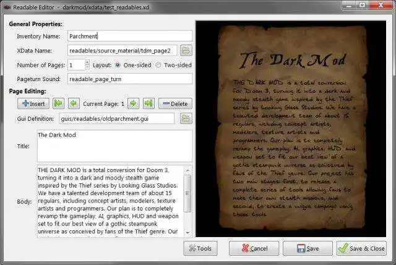Decrease the number of pages
Image resolution: width=396 pixels, height=265 pixels.
(87, 67)
